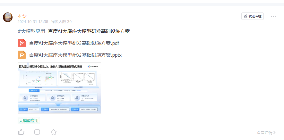Click the 收进专栏 button

tap(253, 16)
